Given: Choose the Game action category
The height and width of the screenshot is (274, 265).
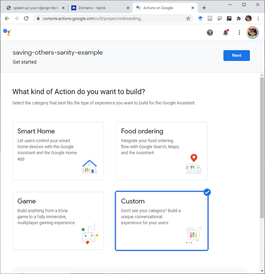Looking at the screenshot, I should click(x=58, y=221).
